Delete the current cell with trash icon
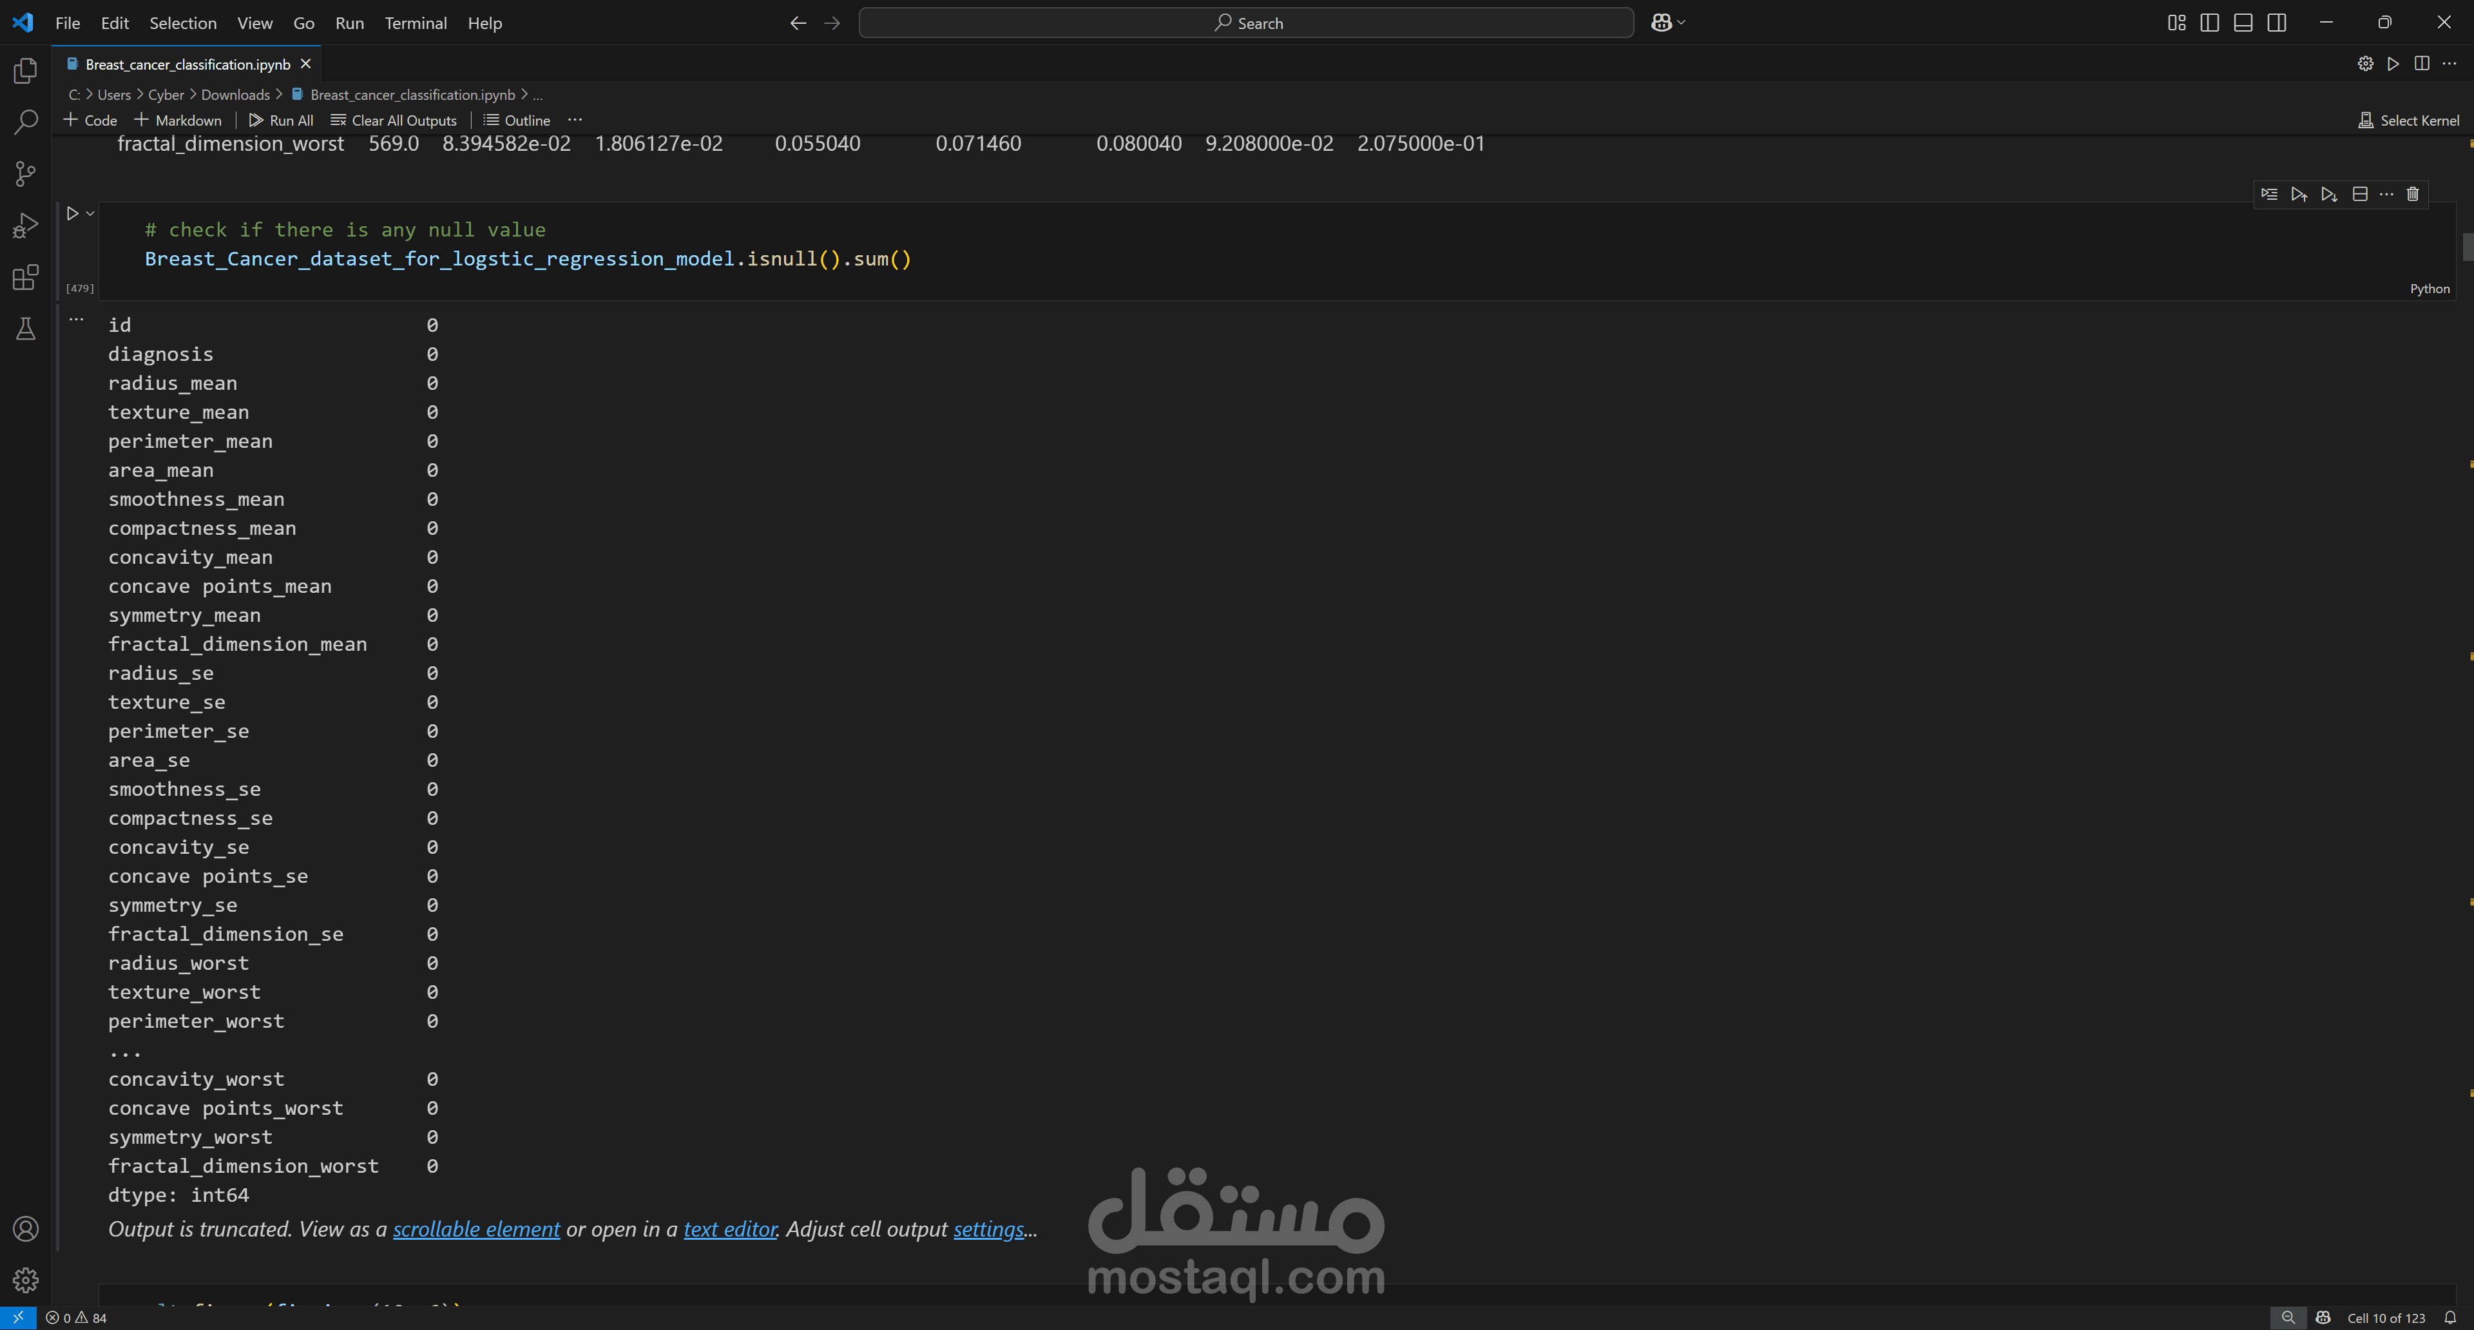Image resolution: width=2474 pixels, height=1330 pixels. pos(2413,194)
